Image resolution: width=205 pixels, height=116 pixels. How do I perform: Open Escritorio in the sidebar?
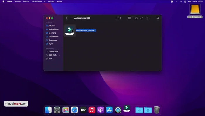[52, 33]
